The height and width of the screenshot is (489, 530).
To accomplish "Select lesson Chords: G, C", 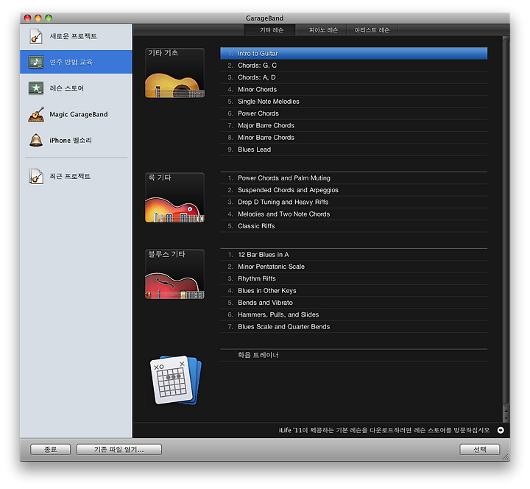I will [x=353, y=66].
